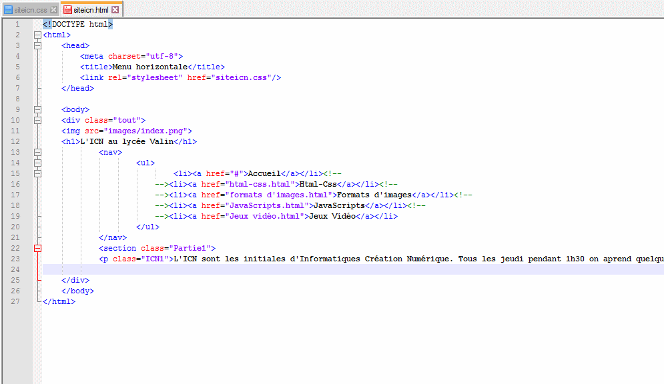The height and width of the screenshot is (384, 664).
Task: Click line number 12 in the margin
Action: (x=15, y=141)
